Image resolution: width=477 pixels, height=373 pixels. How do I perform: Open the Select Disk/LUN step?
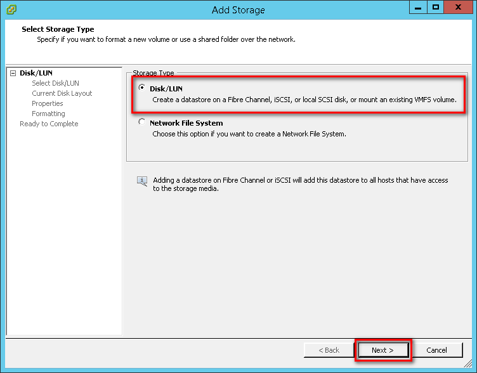coord(55,83)
